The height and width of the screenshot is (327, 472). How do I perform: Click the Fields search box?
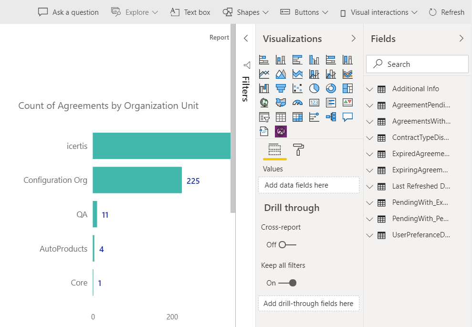point(417,64)
